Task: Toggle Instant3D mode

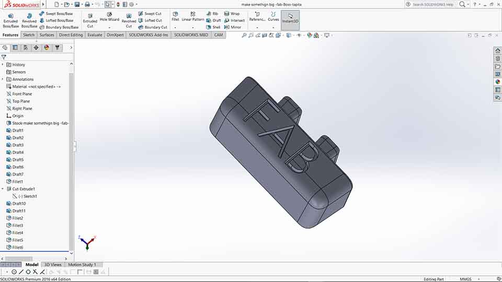Action: (x=290, y=20)
